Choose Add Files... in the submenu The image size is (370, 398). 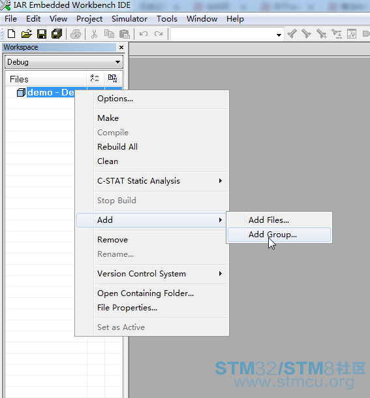point(279,220)
